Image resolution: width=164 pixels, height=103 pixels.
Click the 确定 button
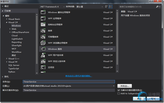click(139, 99)
